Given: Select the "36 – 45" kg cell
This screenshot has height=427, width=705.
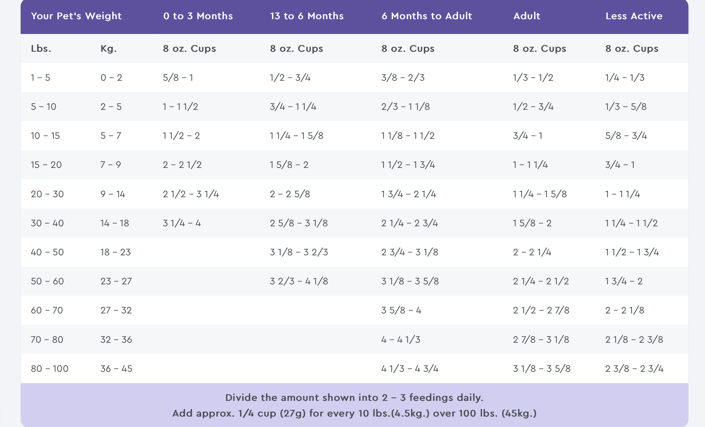Looking at the screenshot, I should pyautogui.click(x=116, y=369).
